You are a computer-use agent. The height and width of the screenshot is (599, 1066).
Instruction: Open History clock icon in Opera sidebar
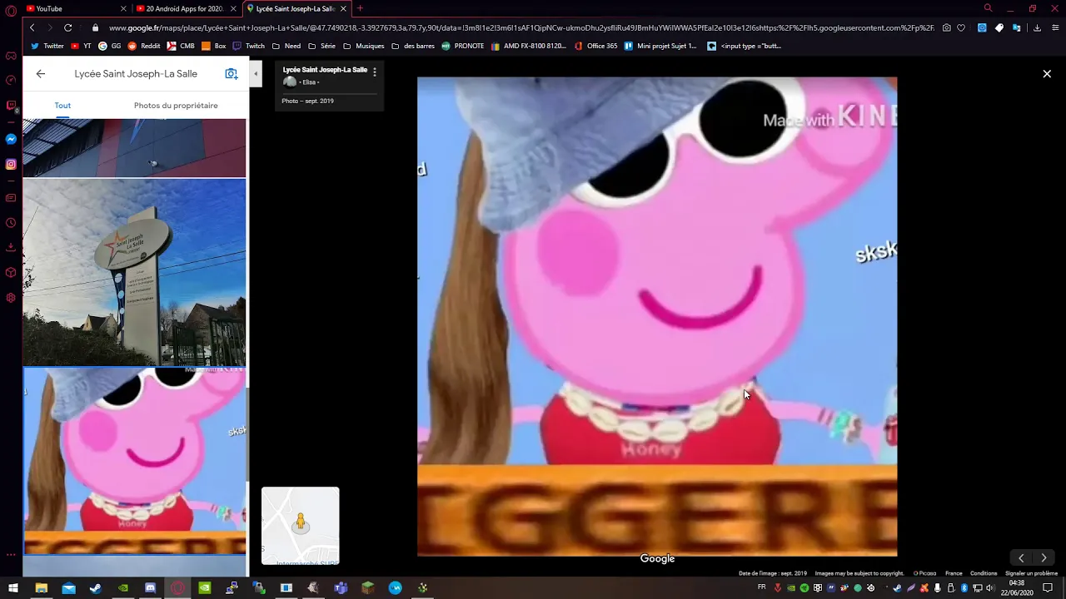[11, 222]
